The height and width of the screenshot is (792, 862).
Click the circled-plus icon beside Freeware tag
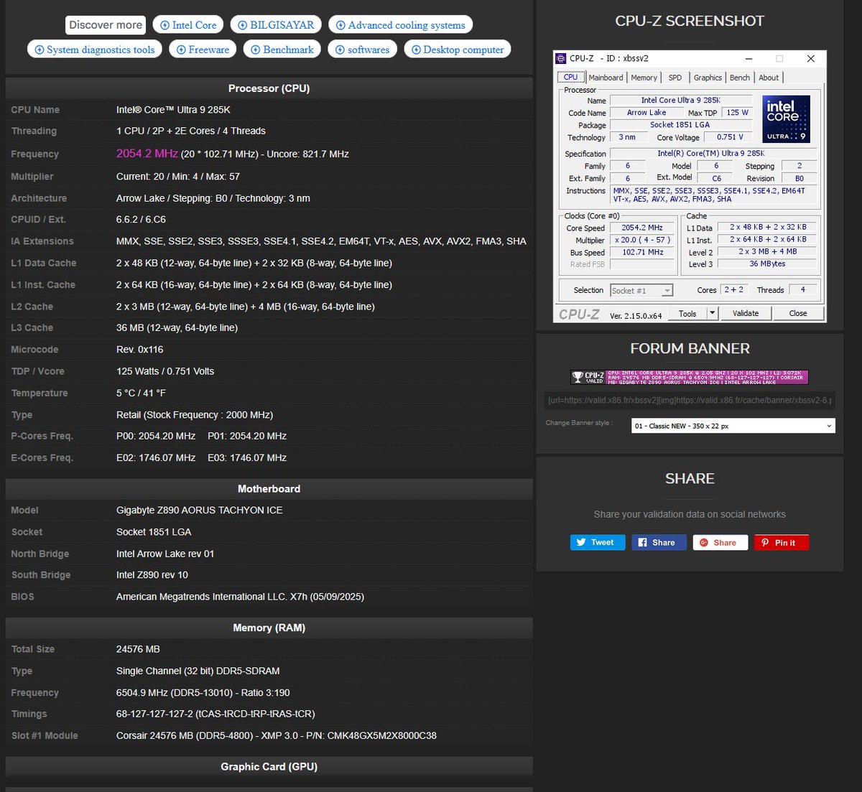[x=180, y=49]
